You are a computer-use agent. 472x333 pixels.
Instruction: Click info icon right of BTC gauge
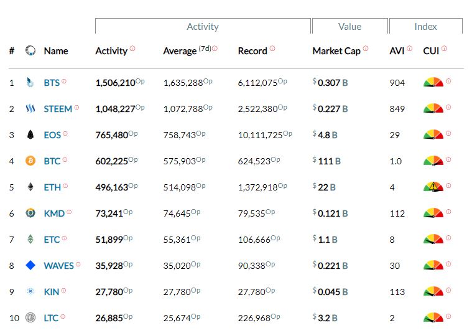pyautogui.click(x=448, y=159)
